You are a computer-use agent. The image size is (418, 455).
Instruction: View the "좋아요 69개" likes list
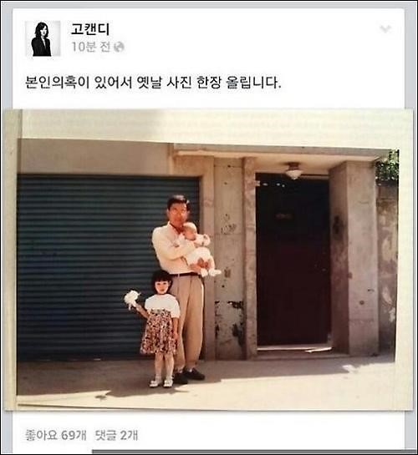coord(56,435)
